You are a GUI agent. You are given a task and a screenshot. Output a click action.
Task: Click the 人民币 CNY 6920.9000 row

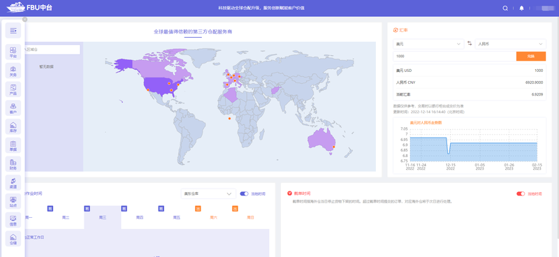[x=470, y=82]
